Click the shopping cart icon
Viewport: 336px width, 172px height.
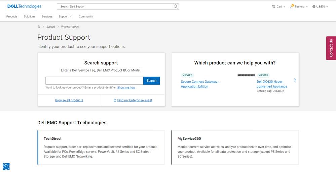(273, 6)
